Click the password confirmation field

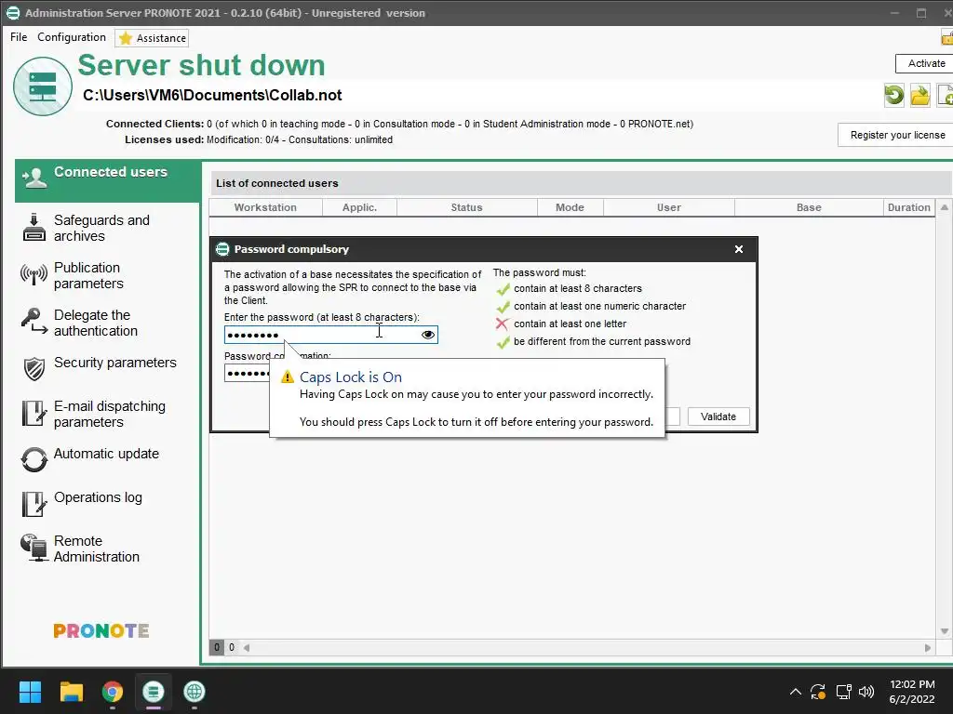coord(247,373)
